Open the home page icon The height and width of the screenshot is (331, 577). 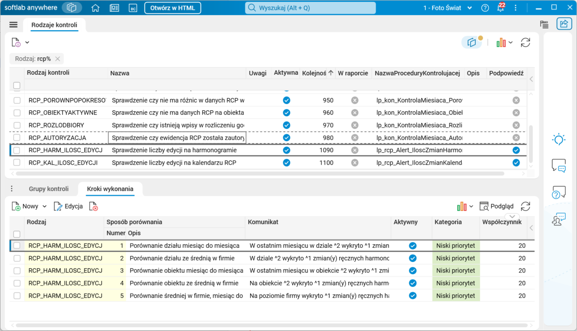pos(95,8)
